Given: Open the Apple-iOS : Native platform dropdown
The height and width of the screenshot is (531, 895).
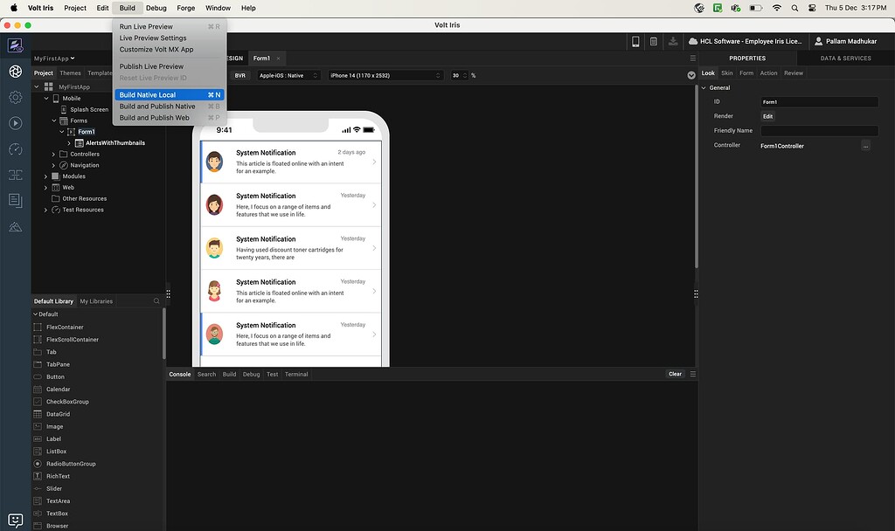Looking at the screenshot, I should [x=288, y=75].
